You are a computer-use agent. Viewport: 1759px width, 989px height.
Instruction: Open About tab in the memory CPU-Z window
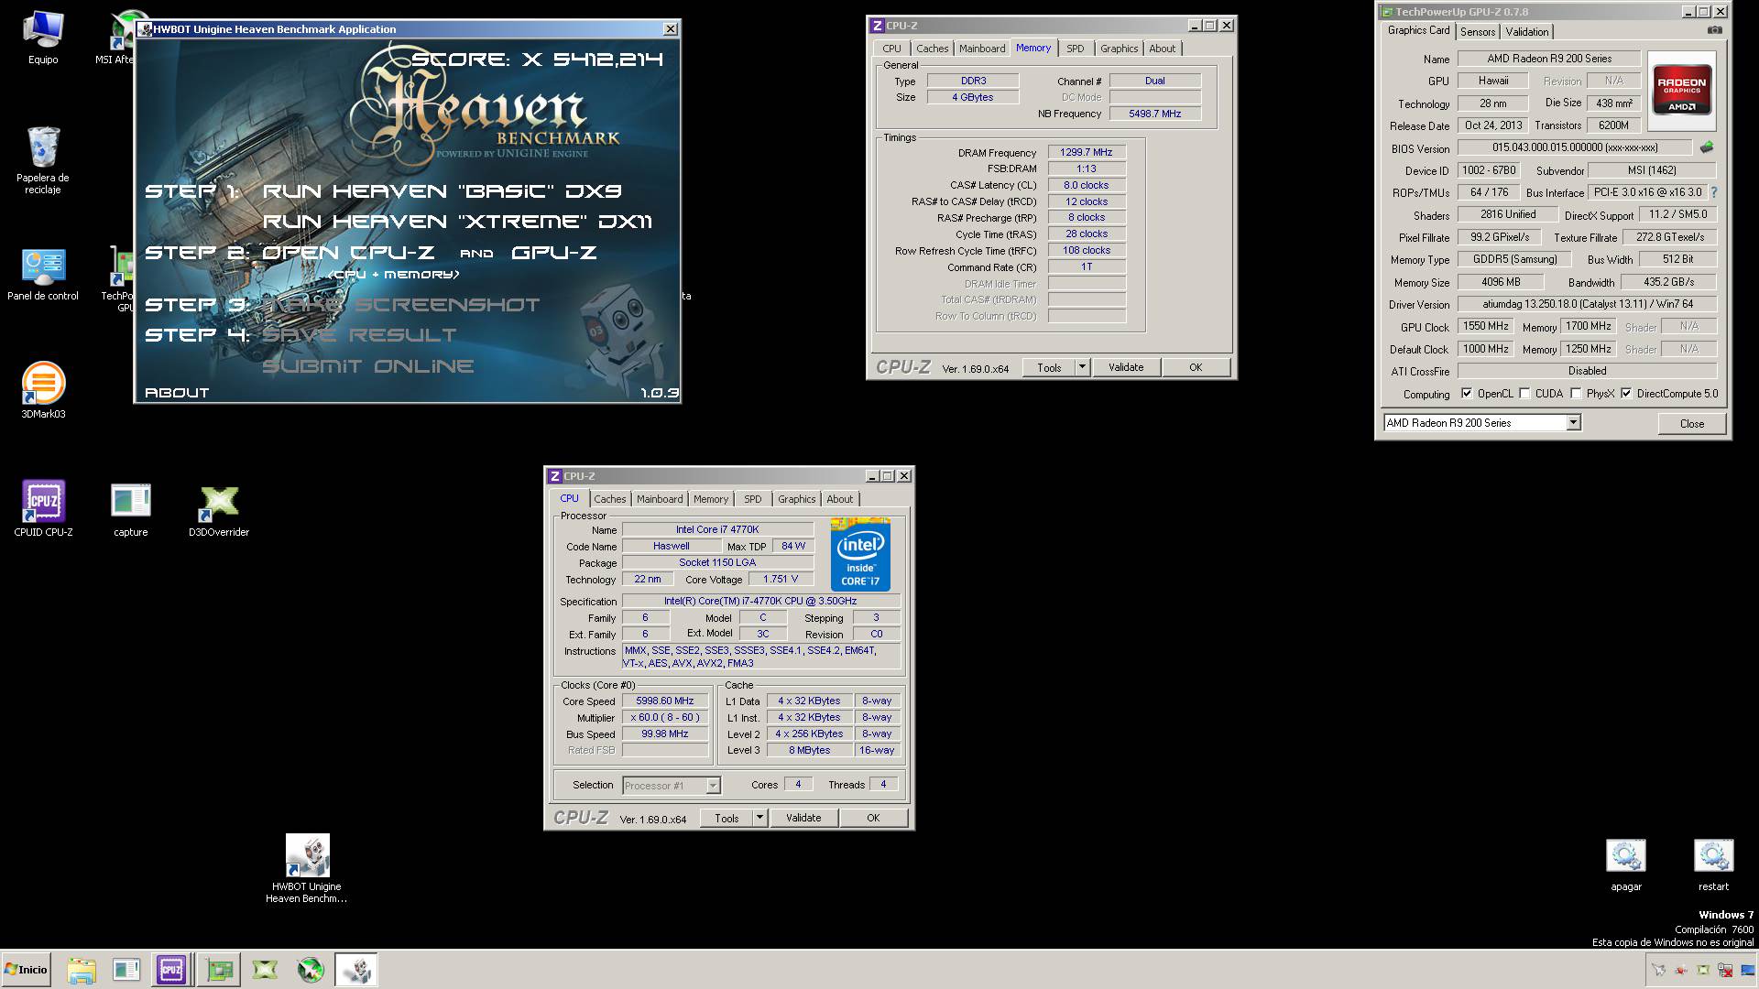tap(1162, 49)
